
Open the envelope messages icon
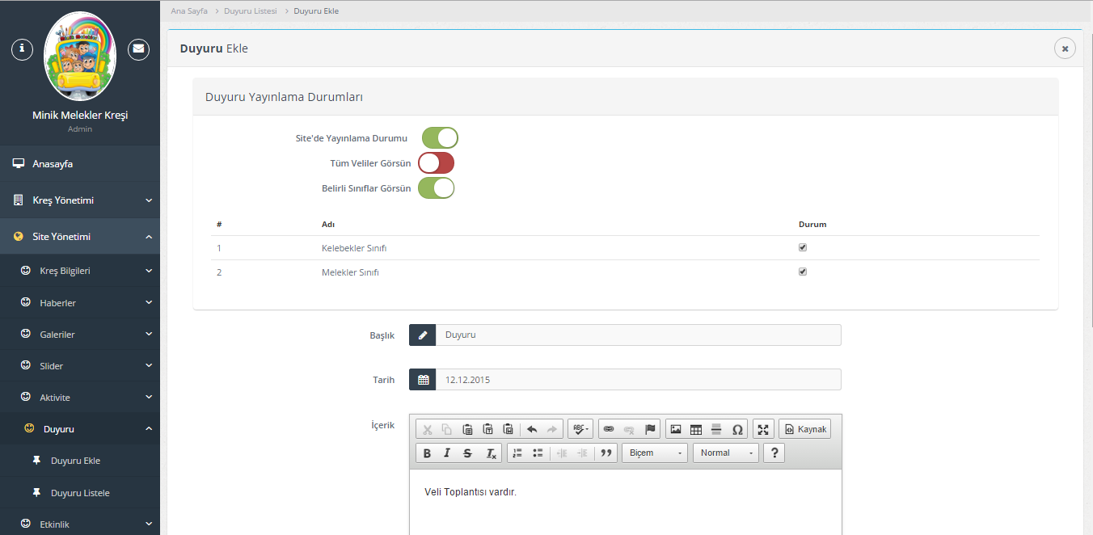click(x=139, y=48)
